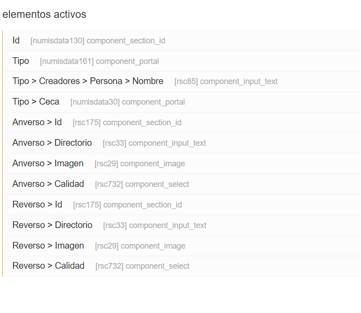Select the 'Tipo > Ceca' element

(36, 102)
